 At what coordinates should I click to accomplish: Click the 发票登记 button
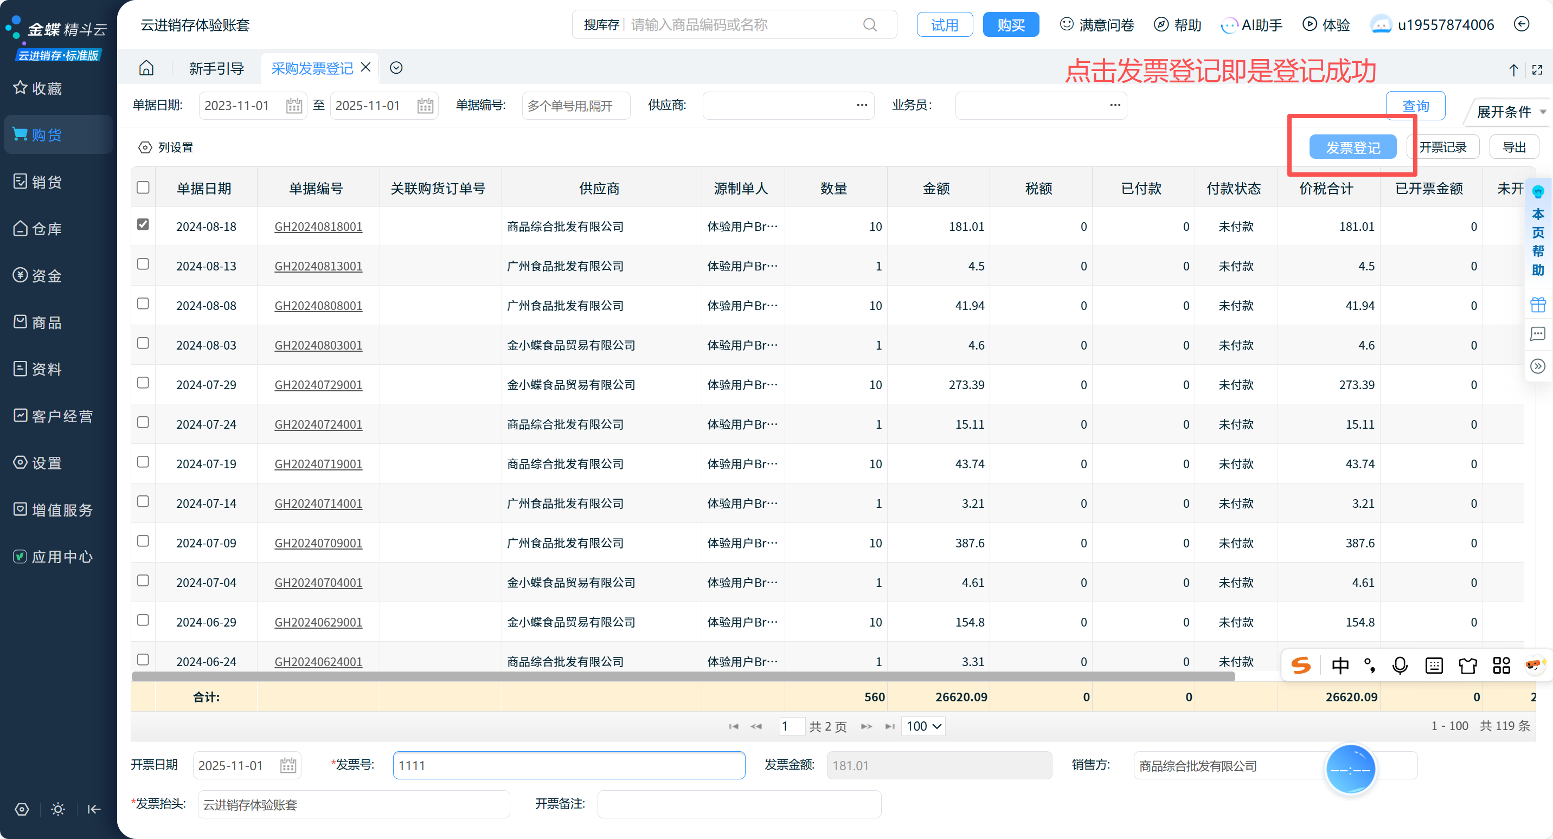pyautogui.click(x=1352, y=147)
